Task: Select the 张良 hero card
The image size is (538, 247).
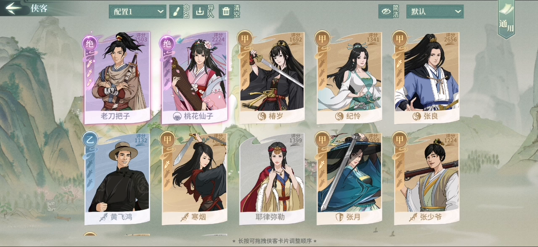Action: point(426,78)
